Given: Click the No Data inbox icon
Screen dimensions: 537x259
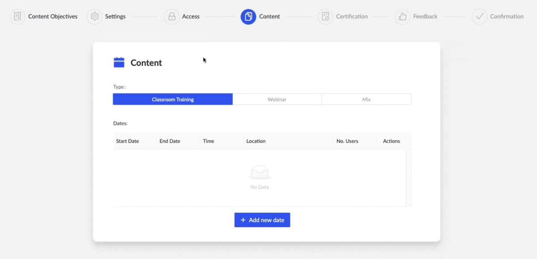Looking at the screenshot, I should pyautogui.click(x=259, y=172).
